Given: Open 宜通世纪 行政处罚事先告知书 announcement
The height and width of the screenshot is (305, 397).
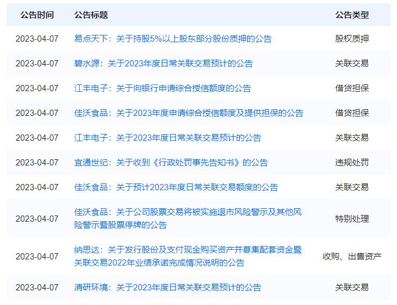Looking at the screenshot, I should coord(171,162).
